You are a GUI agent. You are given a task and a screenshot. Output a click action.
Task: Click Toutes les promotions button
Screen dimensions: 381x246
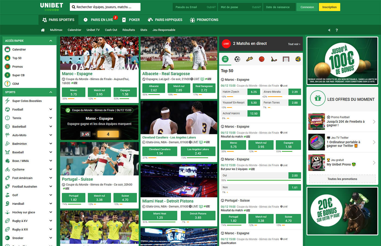coord(342,179)
